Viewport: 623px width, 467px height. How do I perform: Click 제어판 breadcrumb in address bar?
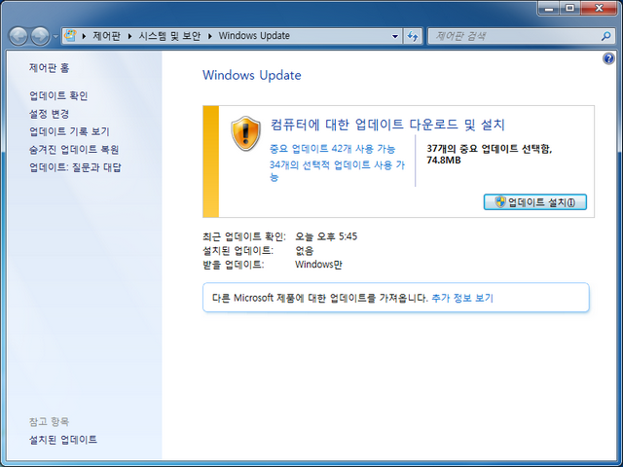point(106,36)
